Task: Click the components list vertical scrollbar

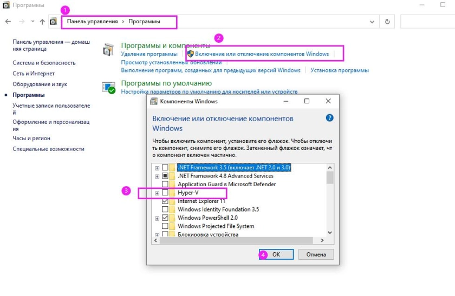Action: [x=330, y=200]
